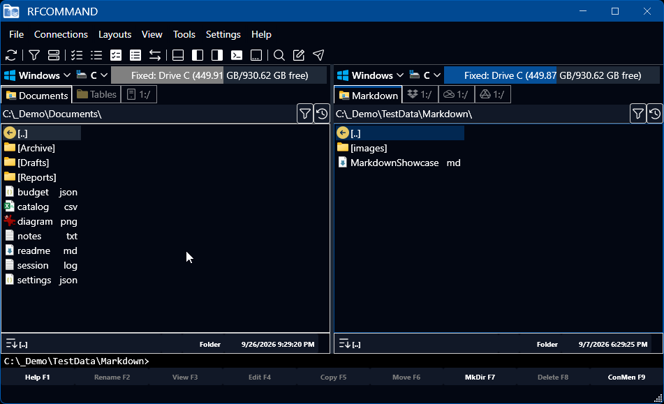The height and width of the screenshot is (404, 664).
Task: Click the bulleted list icon in the main toolbar
Action: pos(96,55)
